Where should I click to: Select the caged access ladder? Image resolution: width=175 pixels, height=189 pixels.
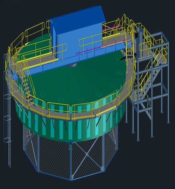pos(7,108)
